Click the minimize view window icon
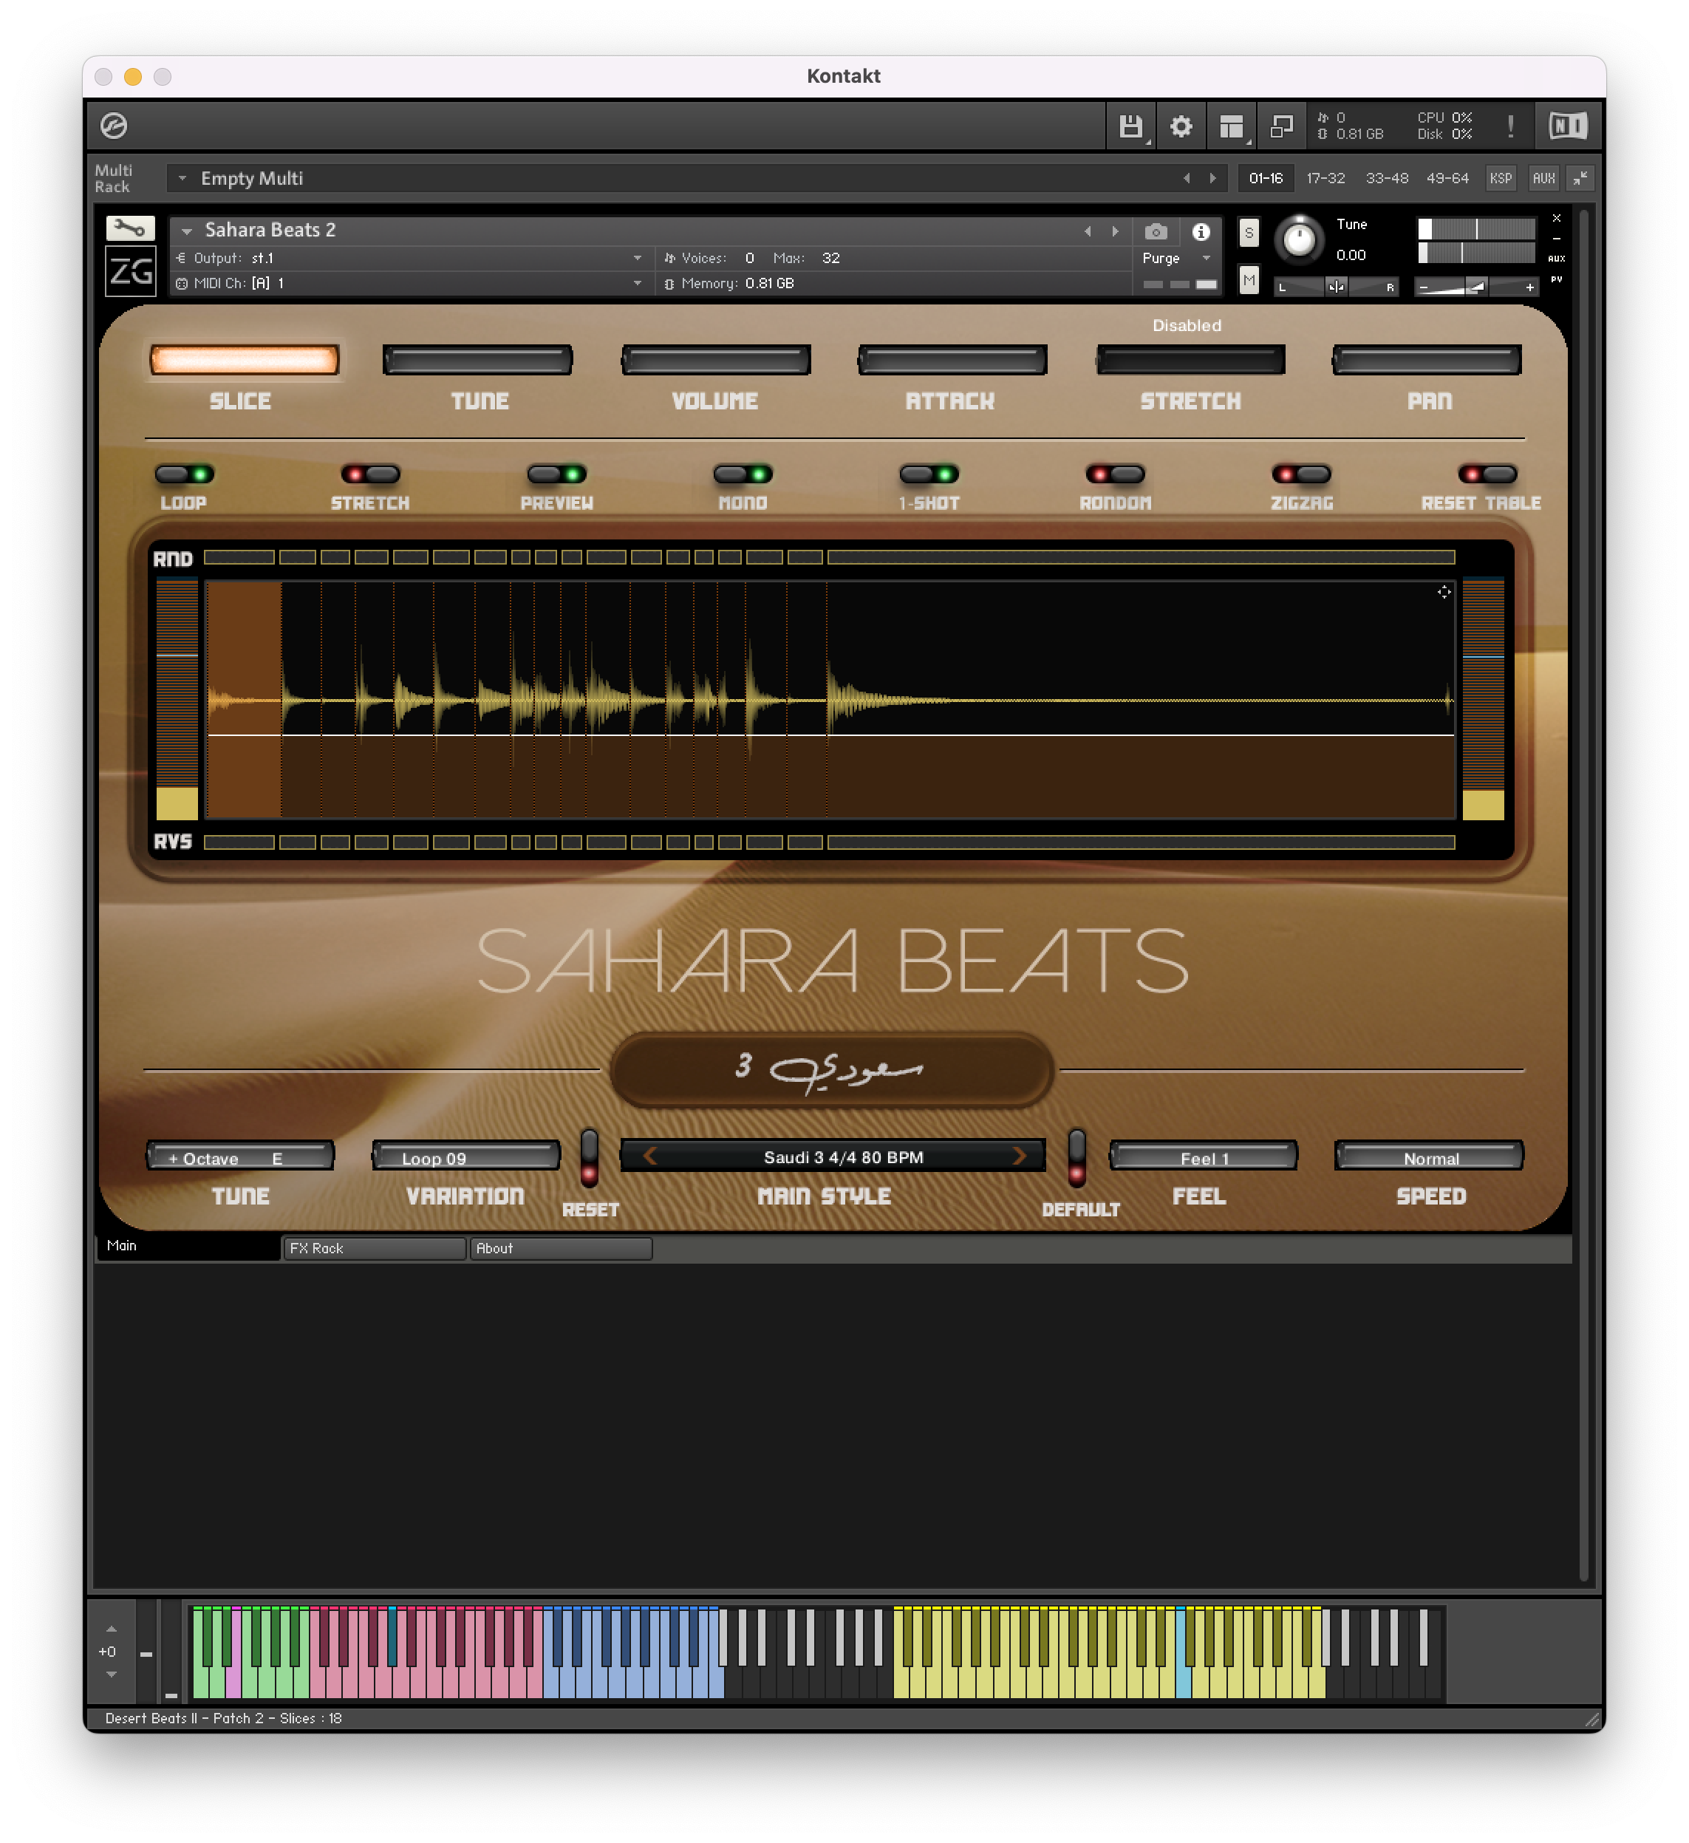This screenshot has height=1843, width=1689. tap(1281, 126)
